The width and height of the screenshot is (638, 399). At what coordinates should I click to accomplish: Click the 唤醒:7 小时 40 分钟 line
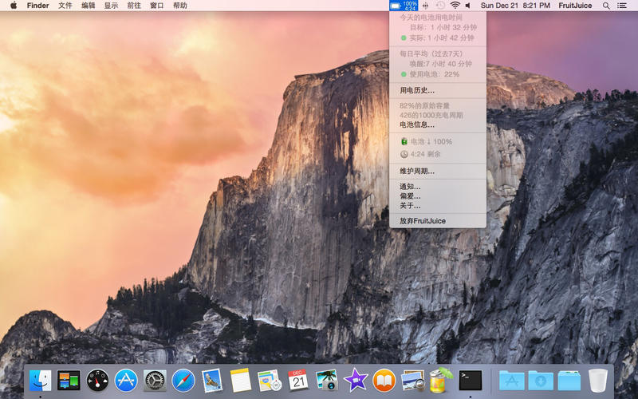pyautogui.click(x=440, y=64)
